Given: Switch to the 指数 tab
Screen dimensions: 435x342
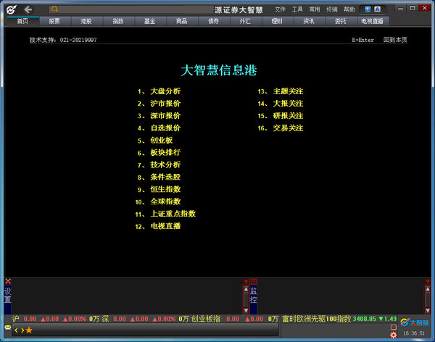Looking at the screenshot, I should 118,21.
